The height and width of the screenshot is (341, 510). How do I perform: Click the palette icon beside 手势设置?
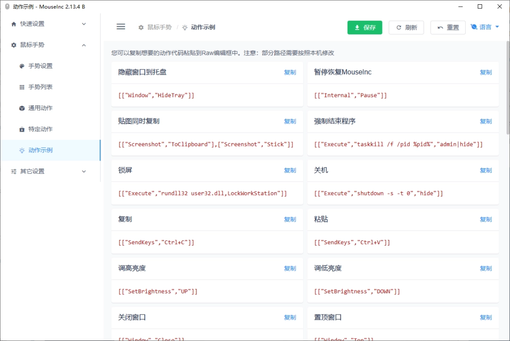coord(22,66)
